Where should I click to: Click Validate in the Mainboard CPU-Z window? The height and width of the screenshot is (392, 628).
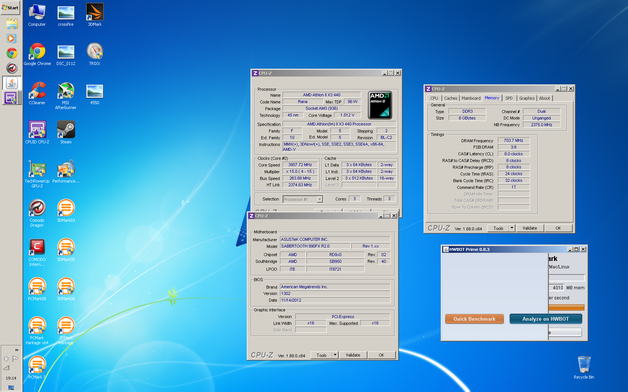click(x=353, y=355)
